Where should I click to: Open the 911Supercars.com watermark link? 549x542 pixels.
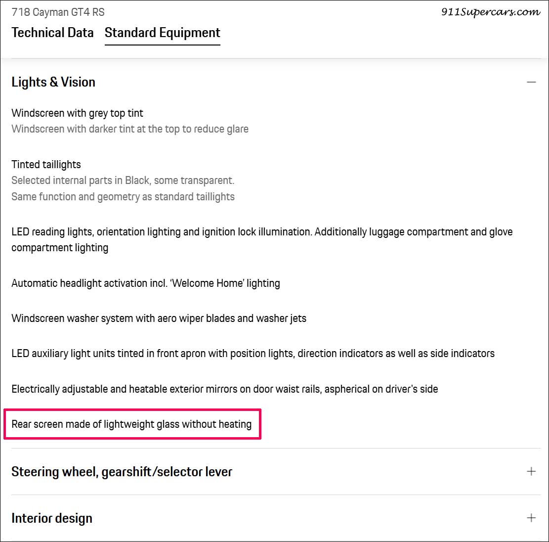click(x=490, y=12)
